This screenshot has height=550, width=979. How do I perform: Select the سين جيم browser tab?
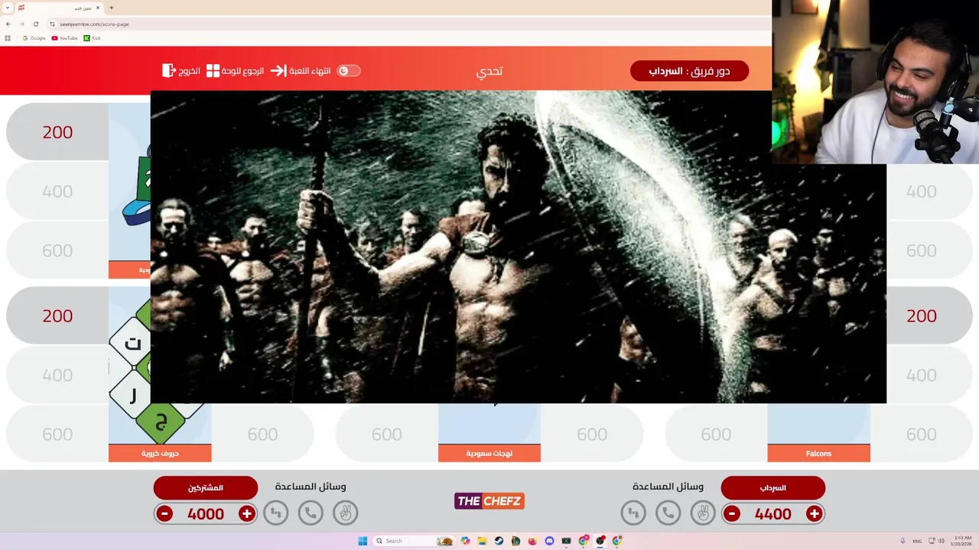(59, 8)
